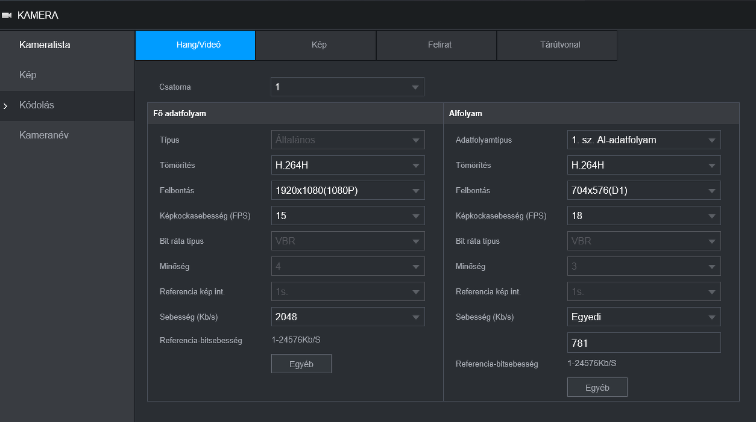Select the Hang/Videó tab
Viewport: 756px width, 422px height.
coord(195,45)
